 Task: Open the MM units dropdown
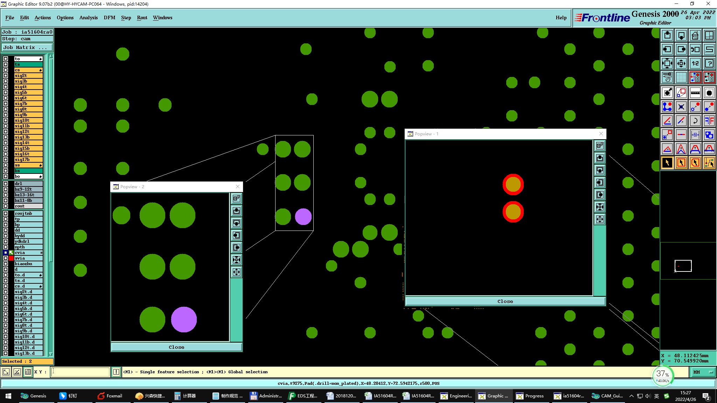703,372
